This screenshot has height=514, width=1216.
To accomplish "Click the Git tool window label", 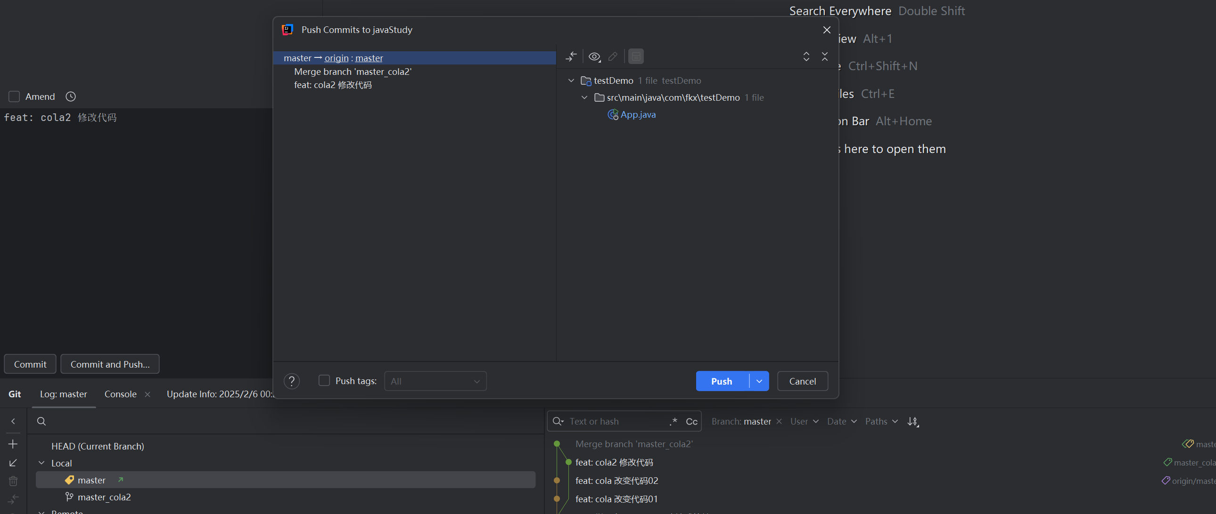I will click(x=15, y=394).
